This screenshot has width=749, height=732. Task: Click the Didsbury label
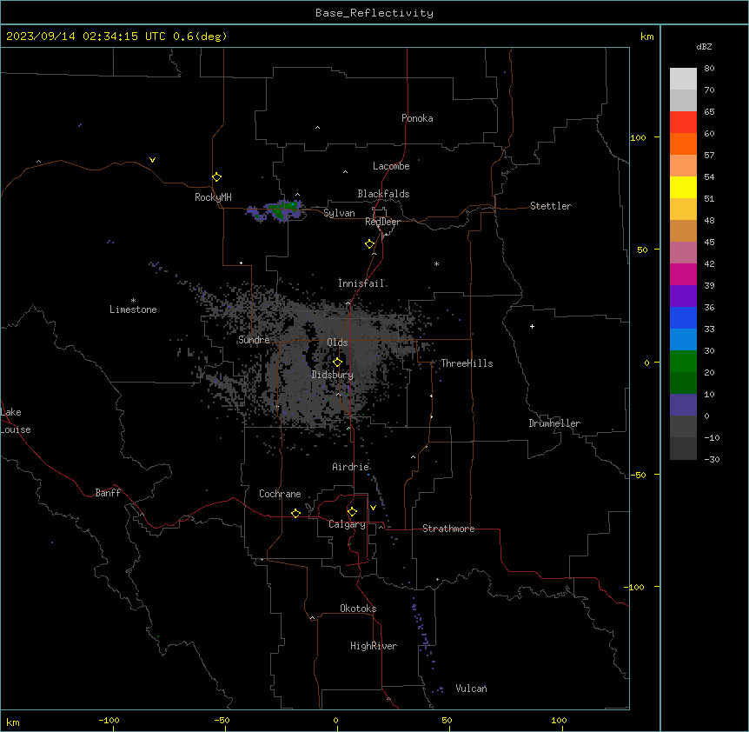pyautogui.click(x=332, y=375)
